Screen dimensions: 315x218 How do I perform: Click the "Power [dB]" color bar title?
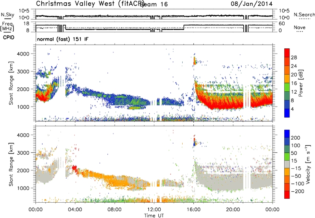pos(301,83)
